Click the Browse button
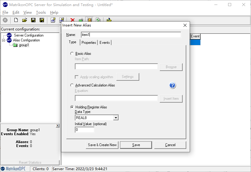This screenshot has height=172, width=251. [171, 67]
